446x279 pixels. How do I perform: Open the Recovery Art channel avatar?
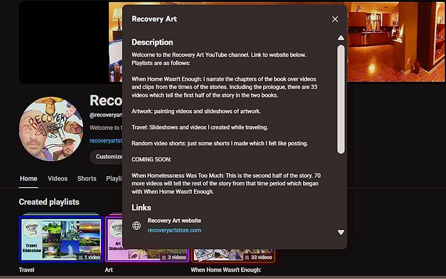(x=51, y=129)
